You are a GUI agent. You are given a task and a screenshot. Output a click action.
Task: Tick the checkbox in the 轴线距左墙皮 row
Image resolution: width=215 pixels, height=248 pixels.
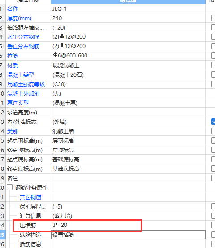click(213, 27)
